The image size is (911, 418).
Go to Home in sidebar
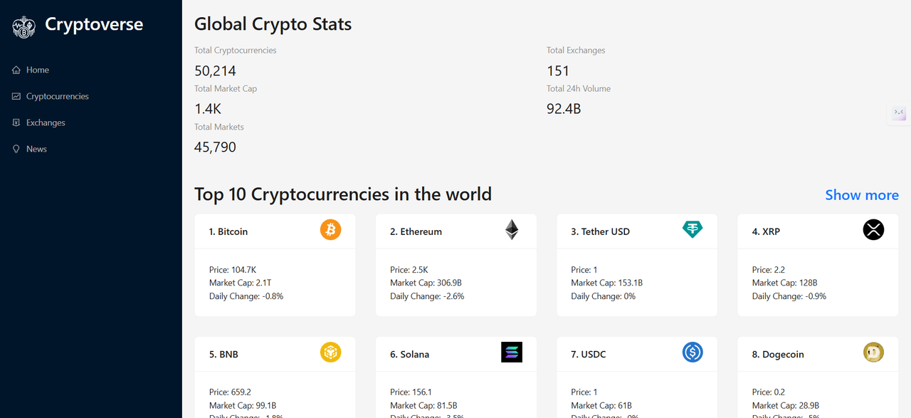38,70
